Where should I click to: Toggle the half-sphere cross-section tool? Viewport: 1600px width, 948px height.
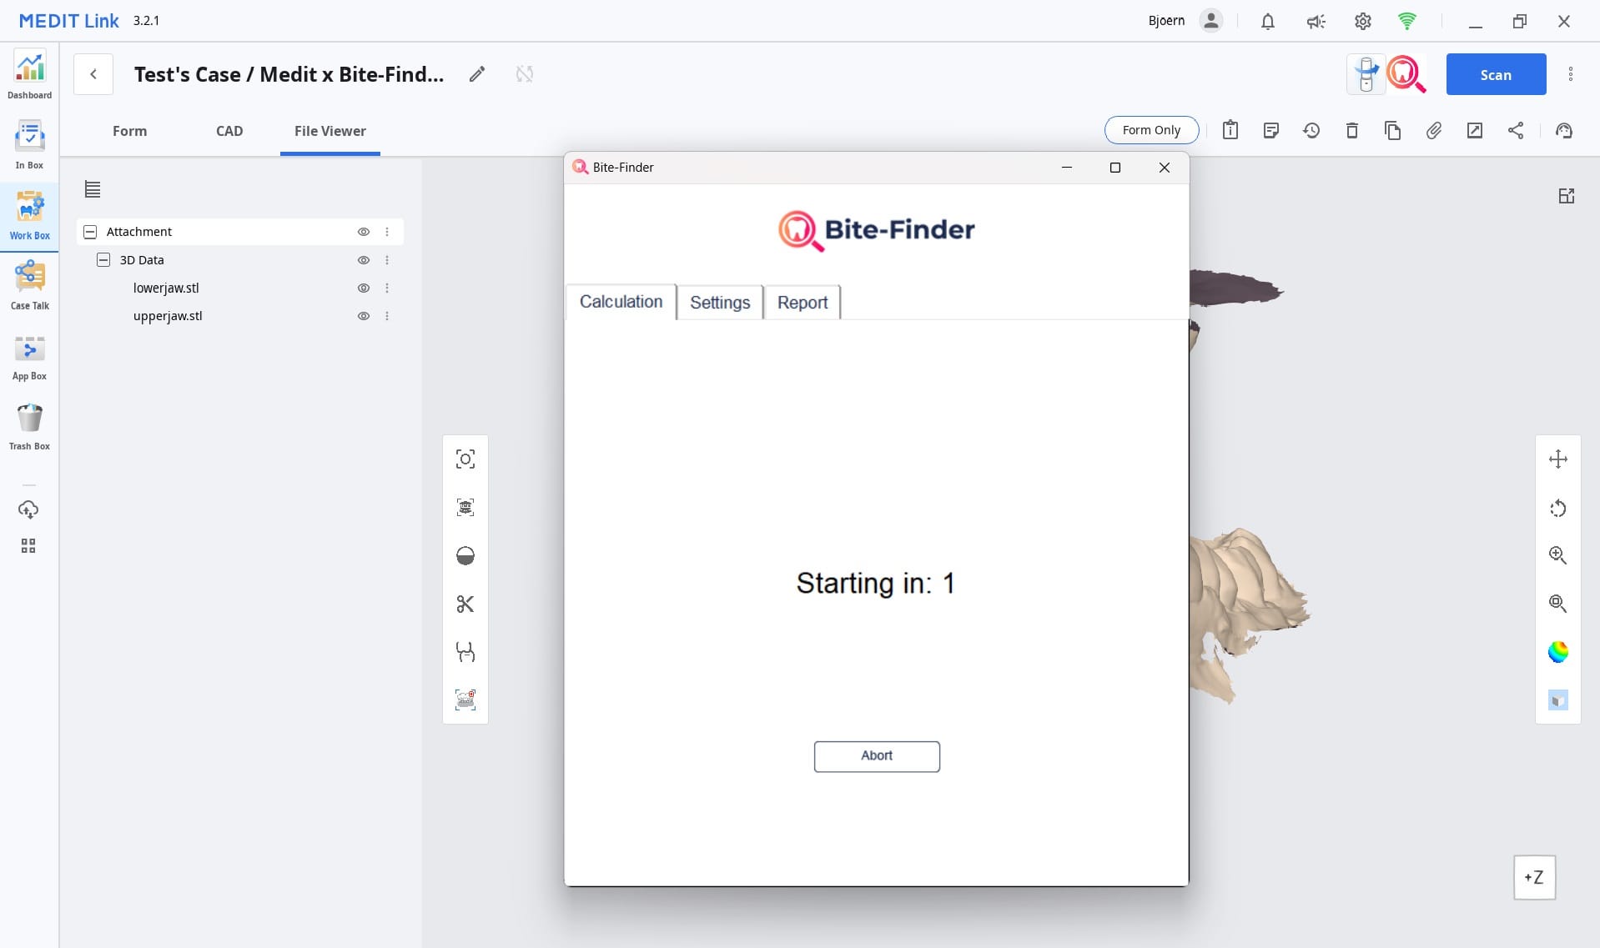[x=465, y=555]
